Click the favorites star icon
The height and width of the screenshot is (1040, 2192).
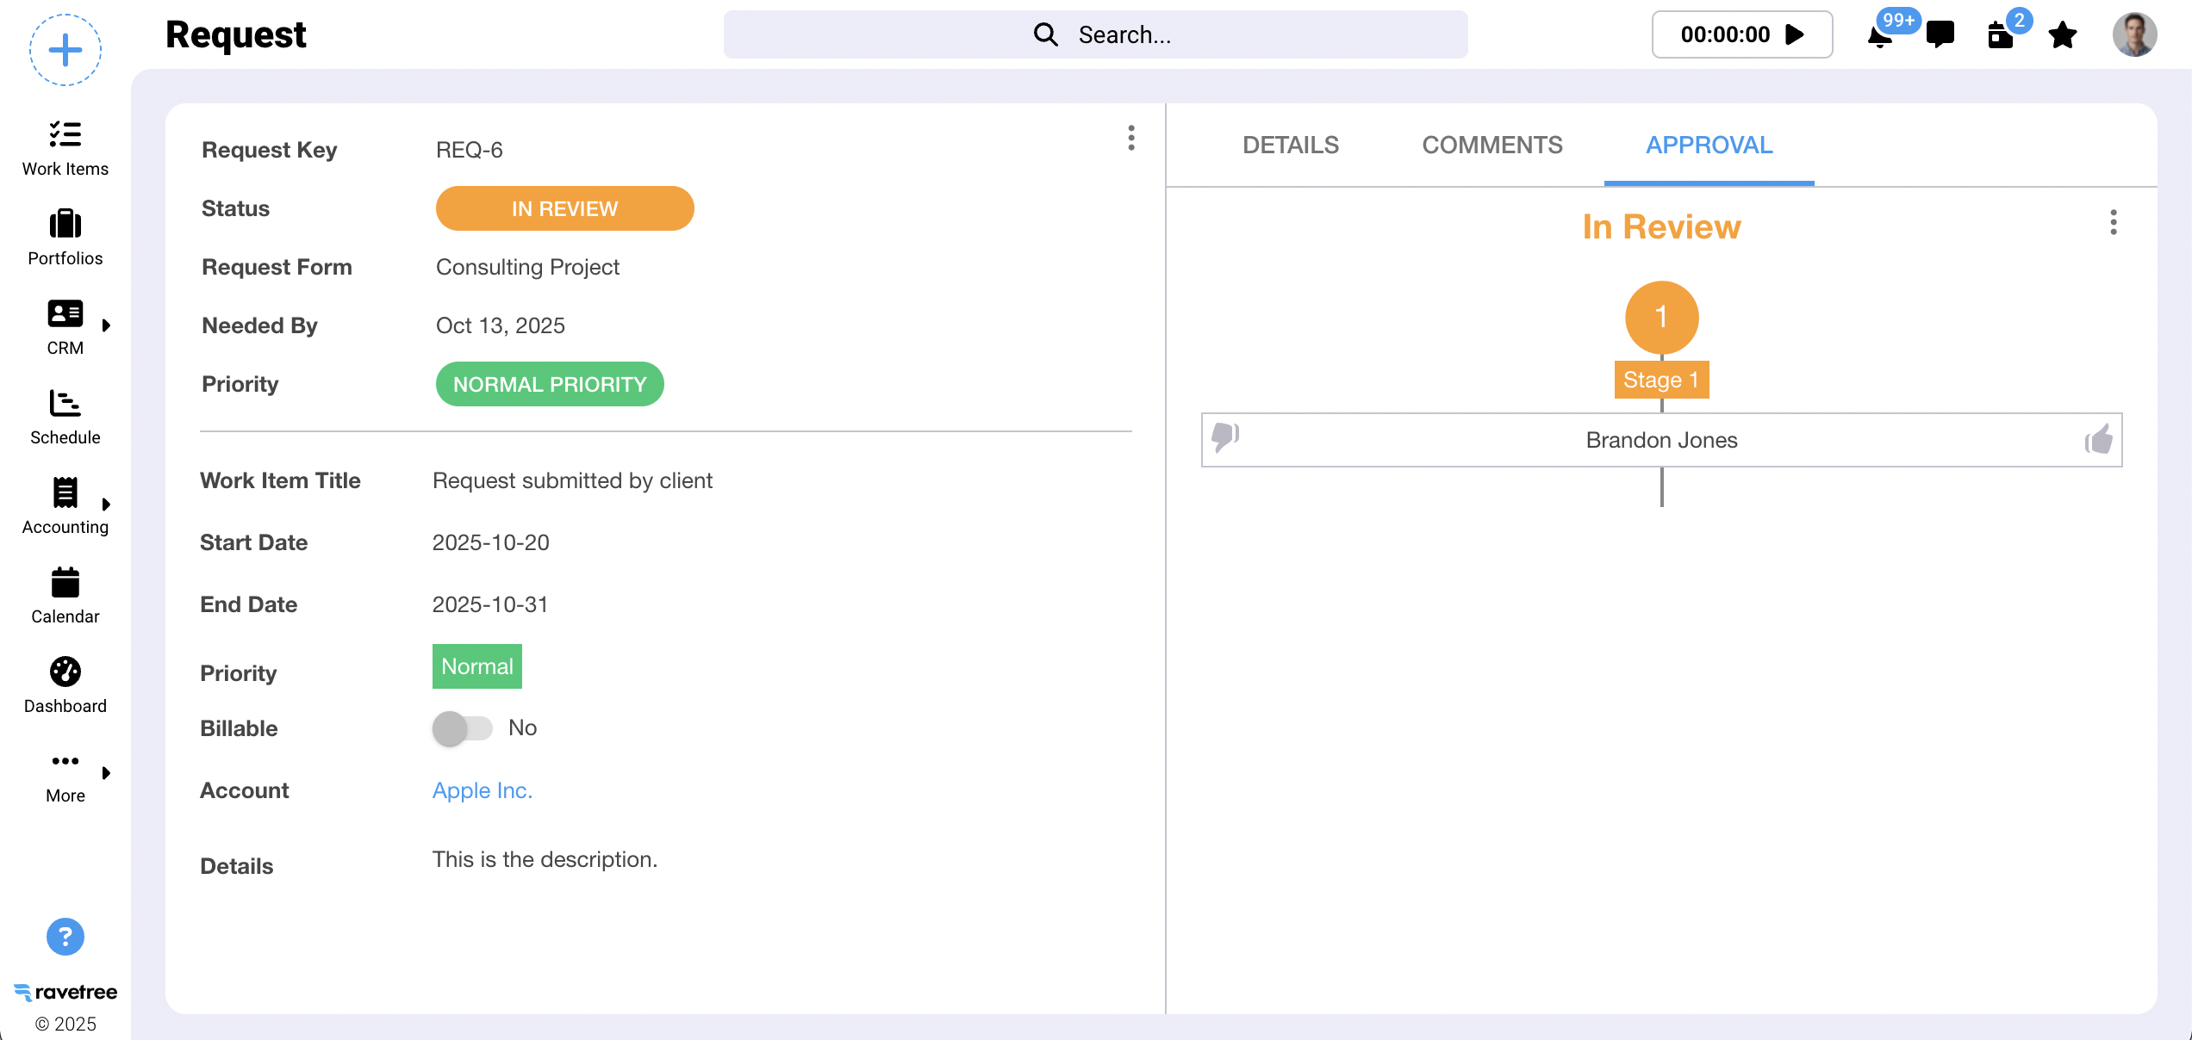point(2063,35)
